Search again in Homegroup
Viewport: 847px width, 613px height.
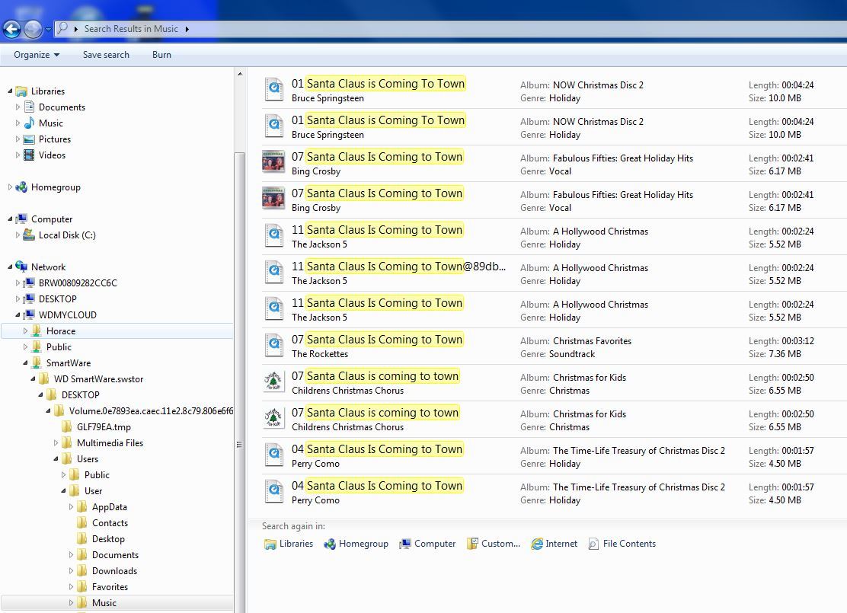(356, 544)
